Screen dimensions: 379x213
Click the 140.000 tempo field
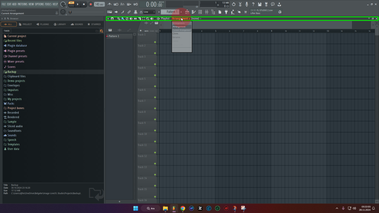pyautogui.click(x=99, y=4)
